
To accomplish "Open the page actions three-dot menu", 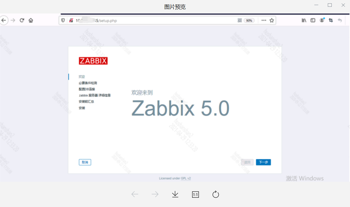I will click(263, 20).
